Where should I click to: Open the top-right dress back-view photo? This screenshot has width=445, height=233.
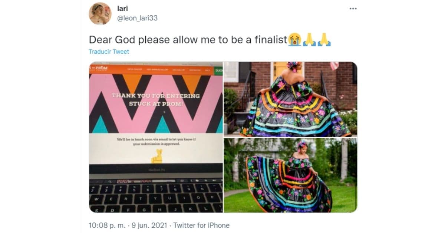290,99
